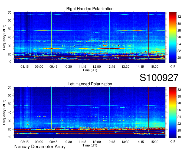Click the 12:00 tick on Right Handed time axis
184x150 pixels.
point(97,67)
